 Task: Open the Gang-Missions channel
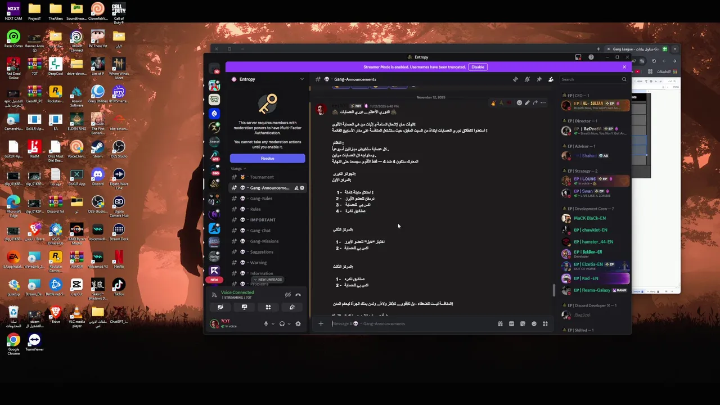[x=268, y=241]
